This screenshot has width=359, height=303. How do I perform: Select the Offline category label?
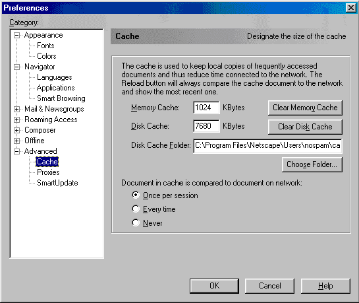point(34,141)
